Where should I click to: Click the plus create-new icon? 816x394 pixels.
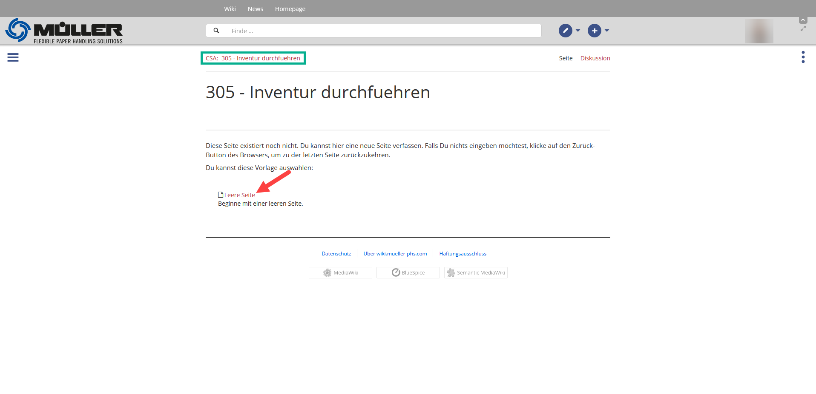point(594,31)
